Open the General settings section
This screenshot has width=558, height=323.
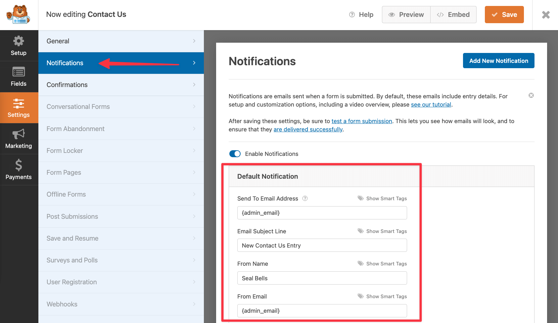coord(121,41)
